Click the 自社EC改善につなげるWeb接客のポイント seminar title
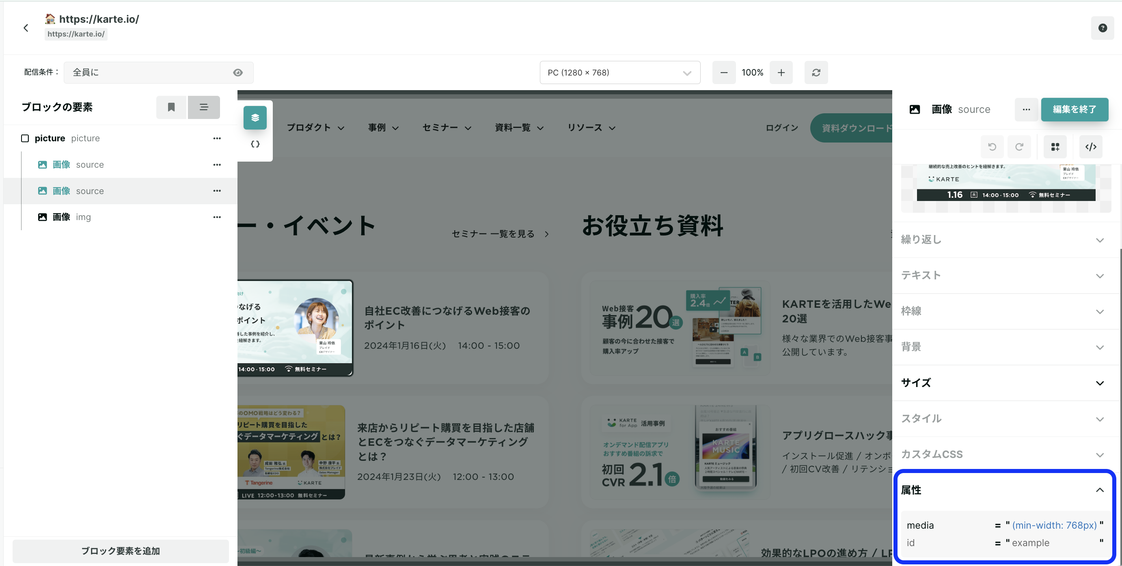The width and height of the screenshot is (1122, 566). (x=447, y=318)
